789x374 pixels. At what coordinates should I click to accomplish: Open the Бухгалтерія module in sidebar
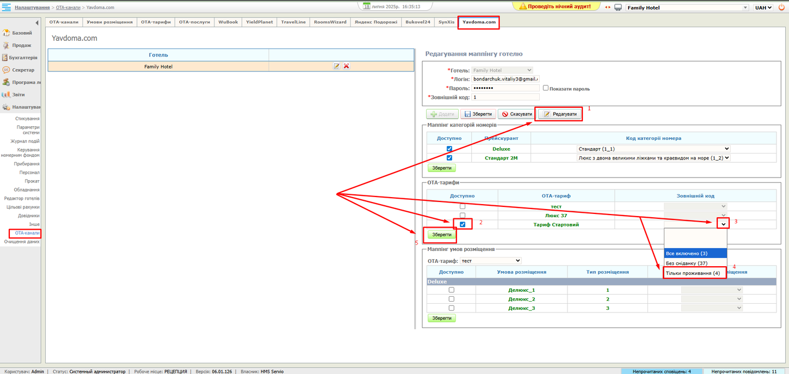(x=23, y=57)
